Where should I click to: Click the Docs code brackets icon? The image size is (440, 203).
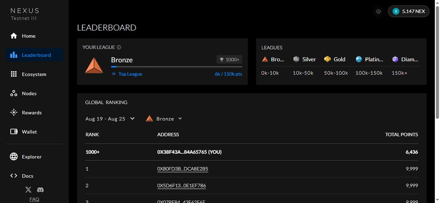coord(14,176)
